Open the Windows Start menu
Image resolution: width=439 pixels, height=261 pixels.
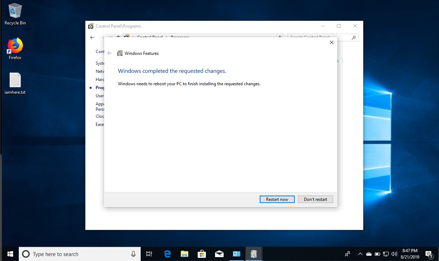tap(10, 254)
